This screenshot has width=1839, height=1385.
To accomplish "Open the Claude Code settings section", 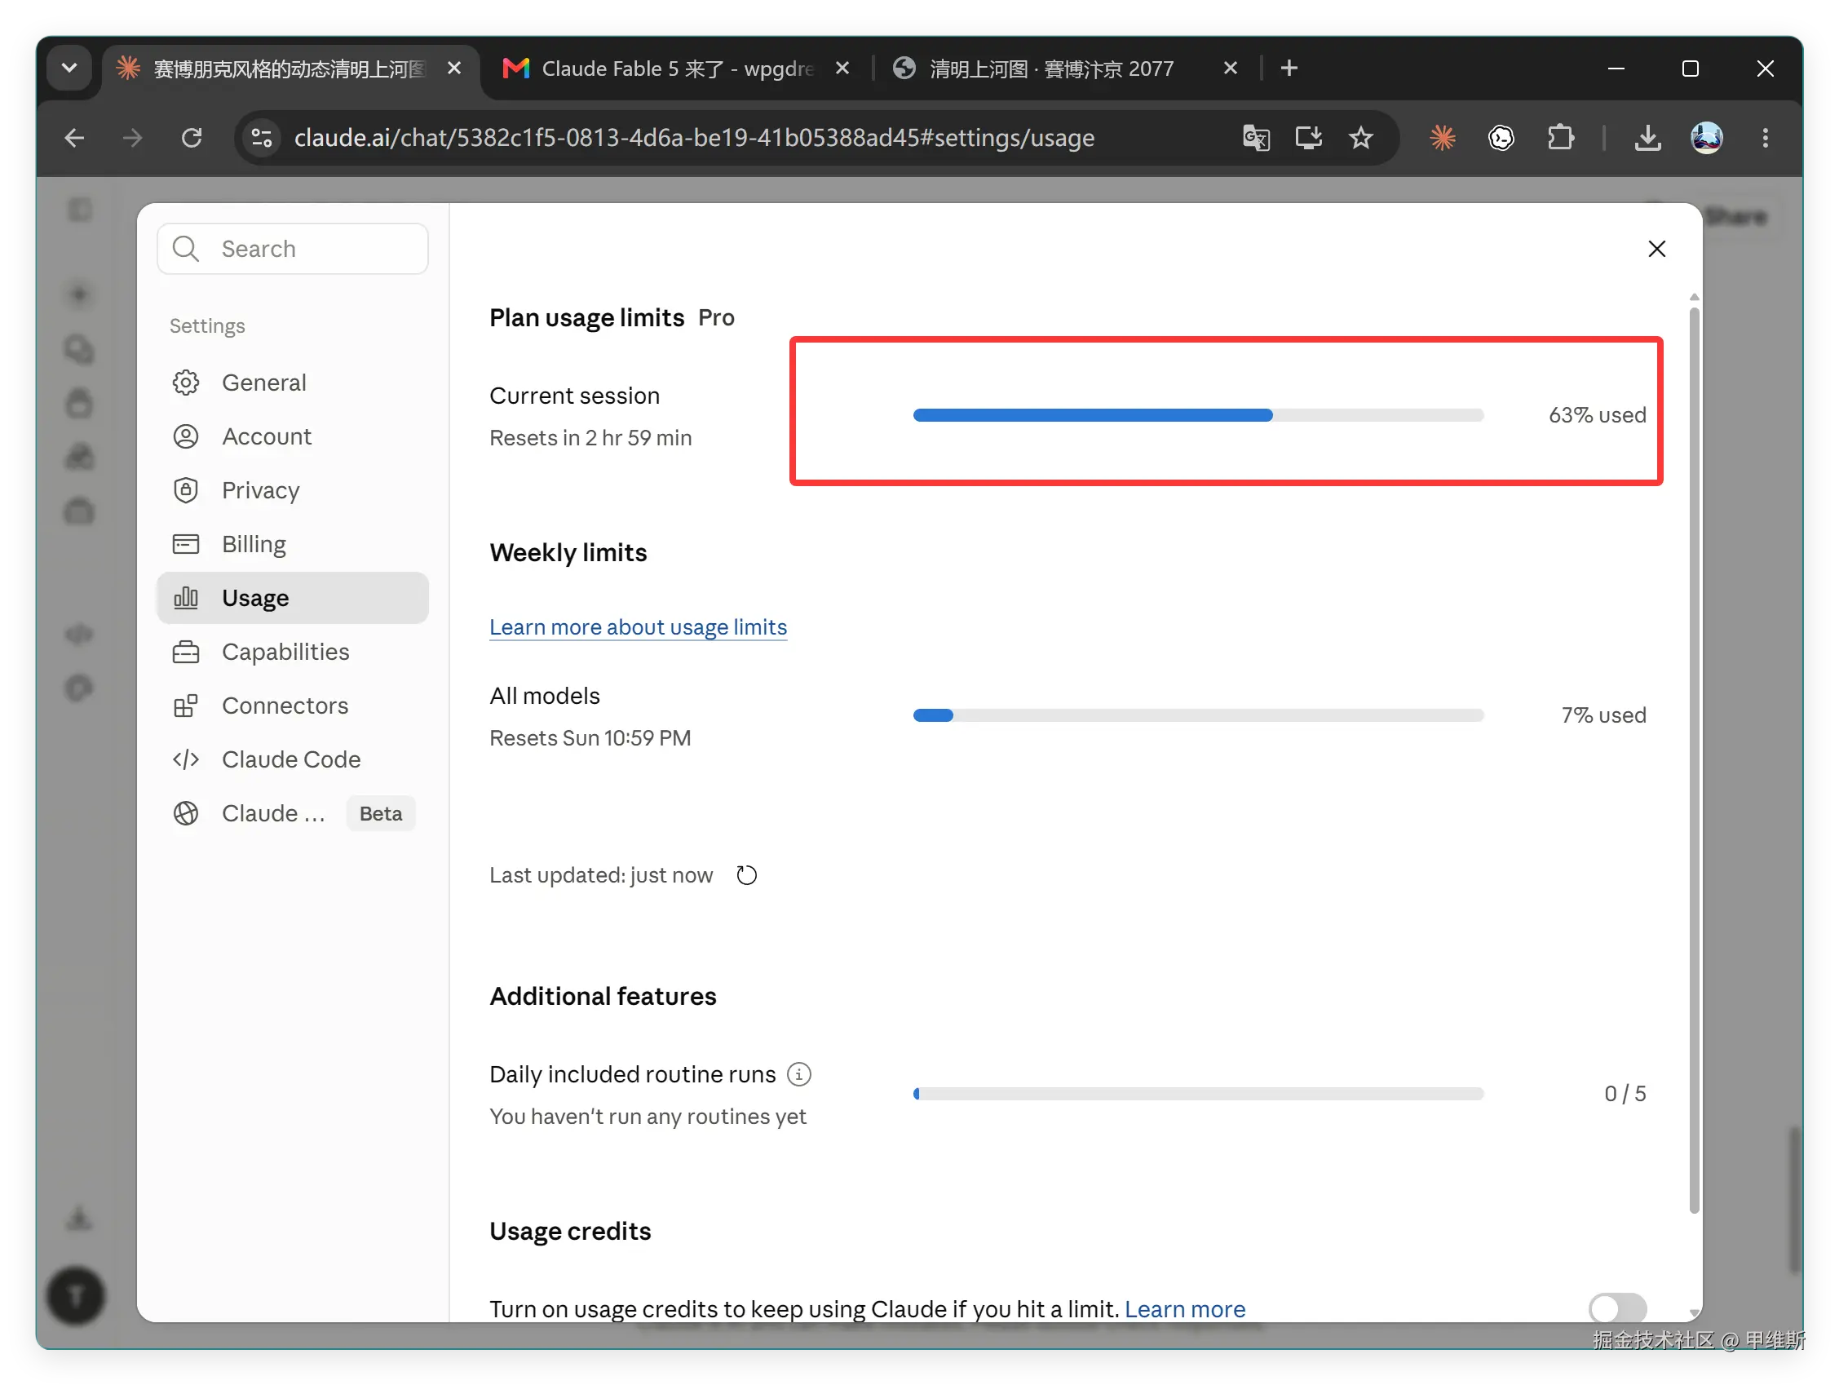I will 293,759.
